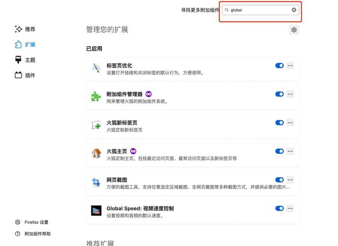Click the Global Speed extension icon
The height and width of the screenshot is (246, 338).
tap(96, 211)
